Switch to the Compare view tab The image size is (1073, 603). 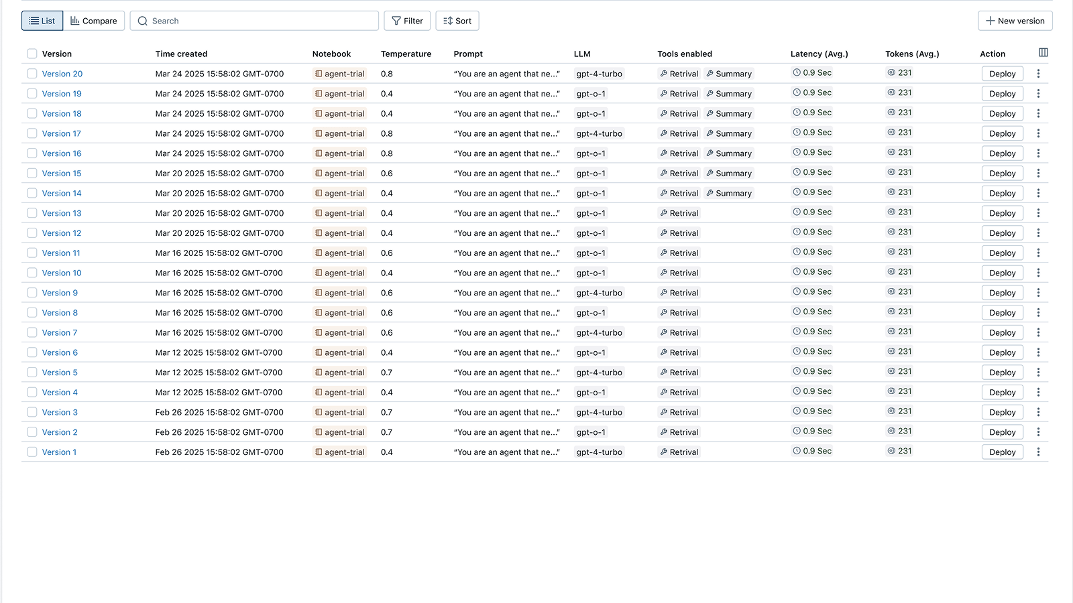pos(94,21)
